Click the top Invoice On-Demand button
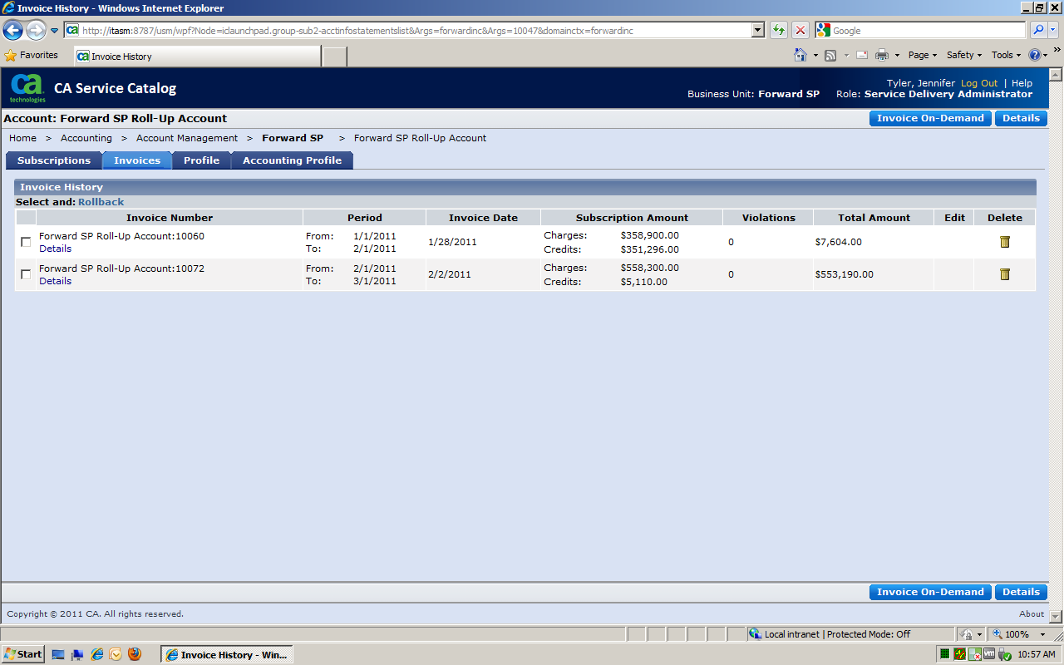Image resolution: width=1064 pixels, height=665 pixels. (x=930, y=118)
